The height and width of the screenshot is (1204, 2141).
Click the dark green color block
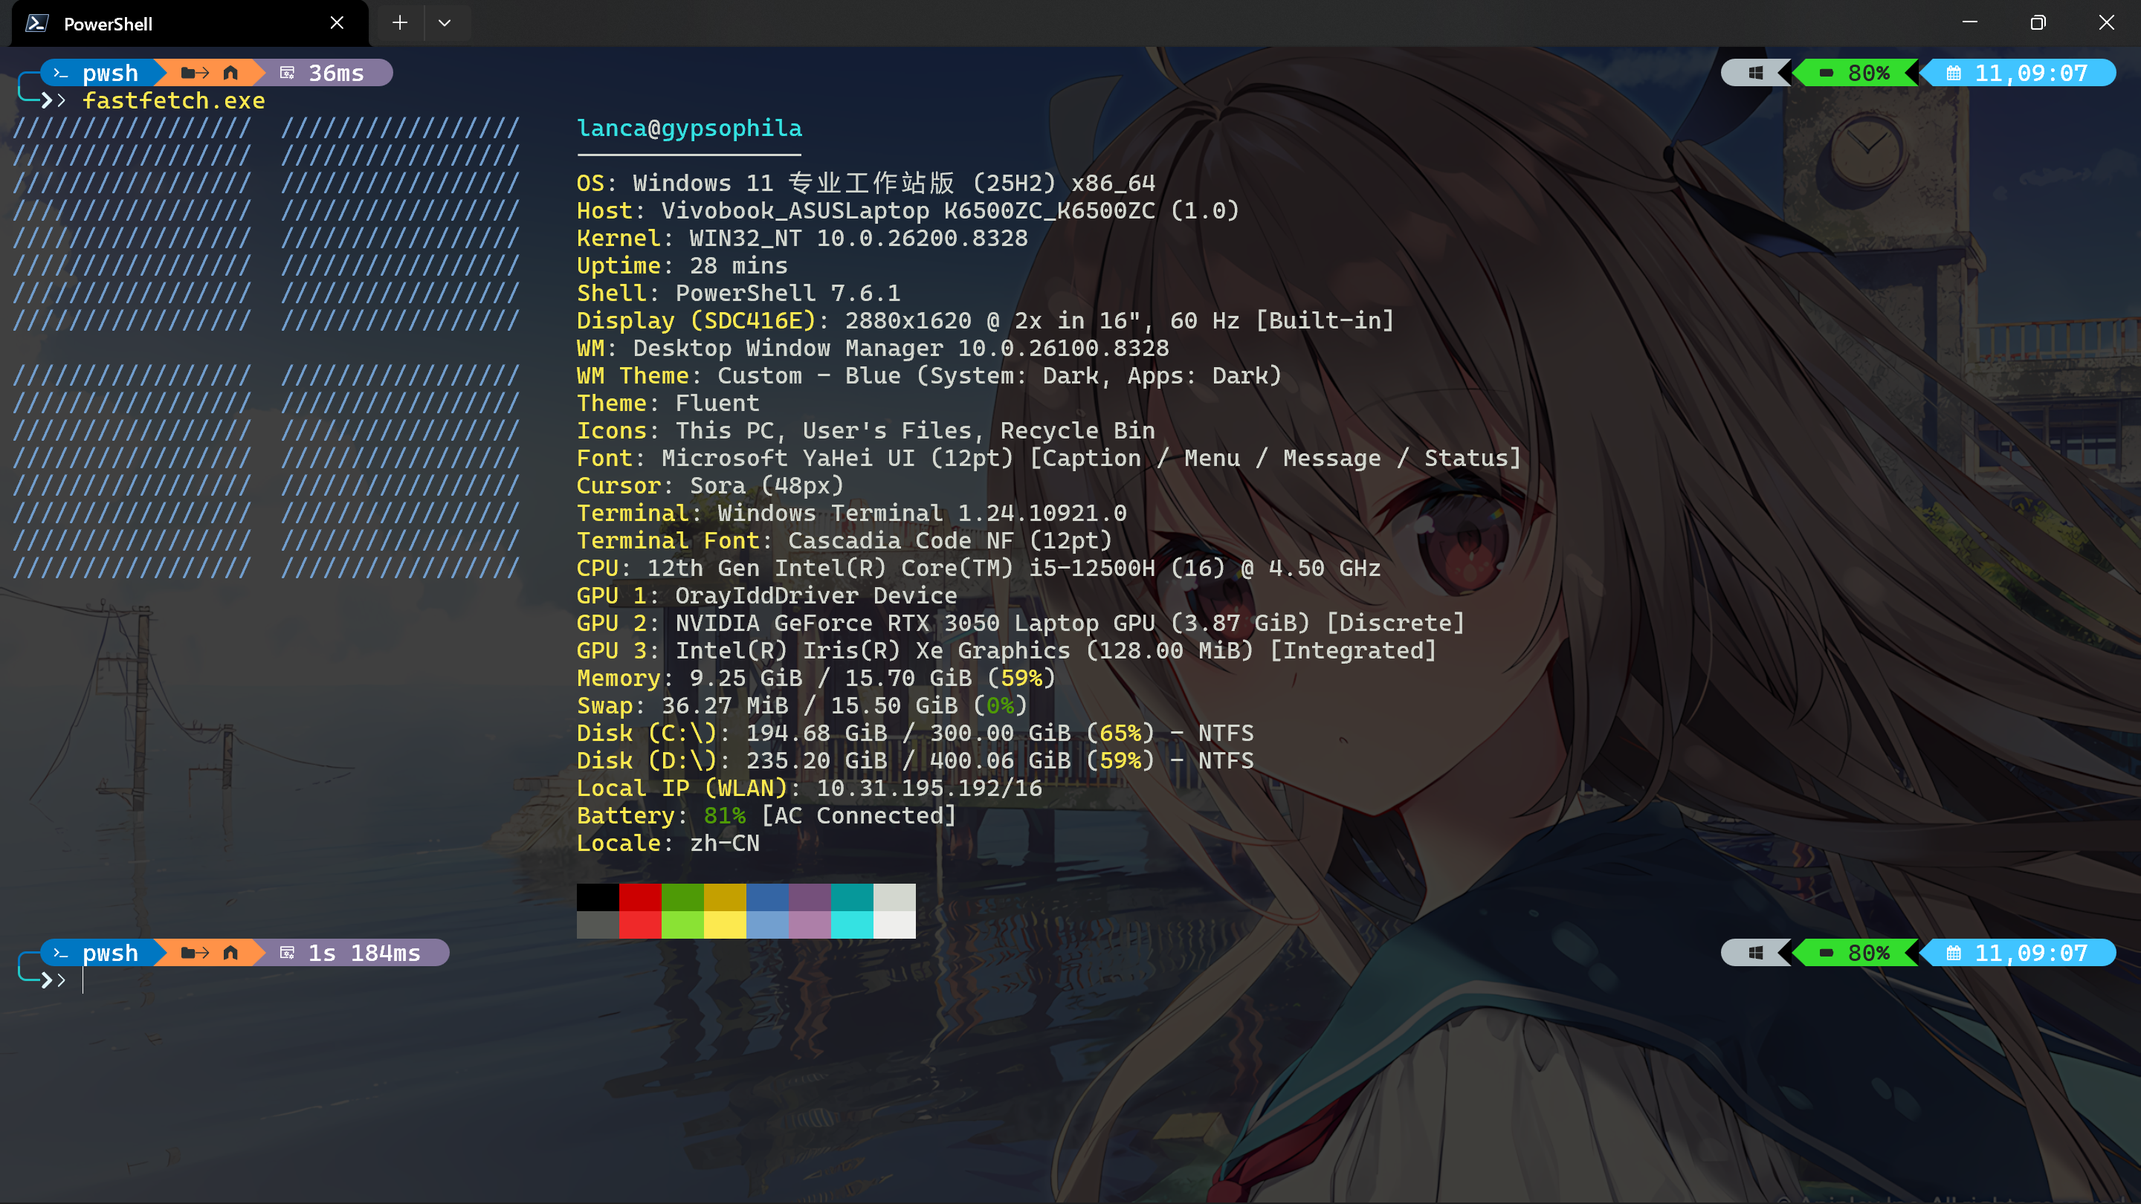(x=682, y=897)
